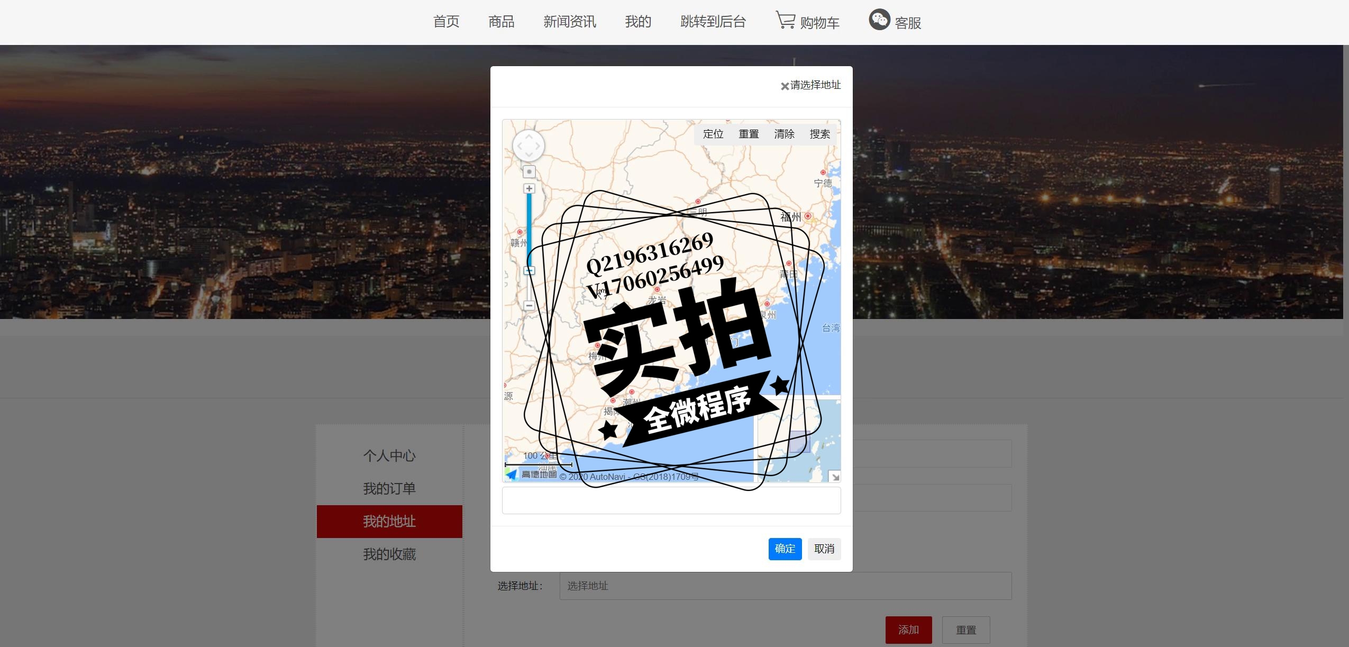Open the 客服 text link
This screenshot has height=647, width=1349.
pos(908,23)
